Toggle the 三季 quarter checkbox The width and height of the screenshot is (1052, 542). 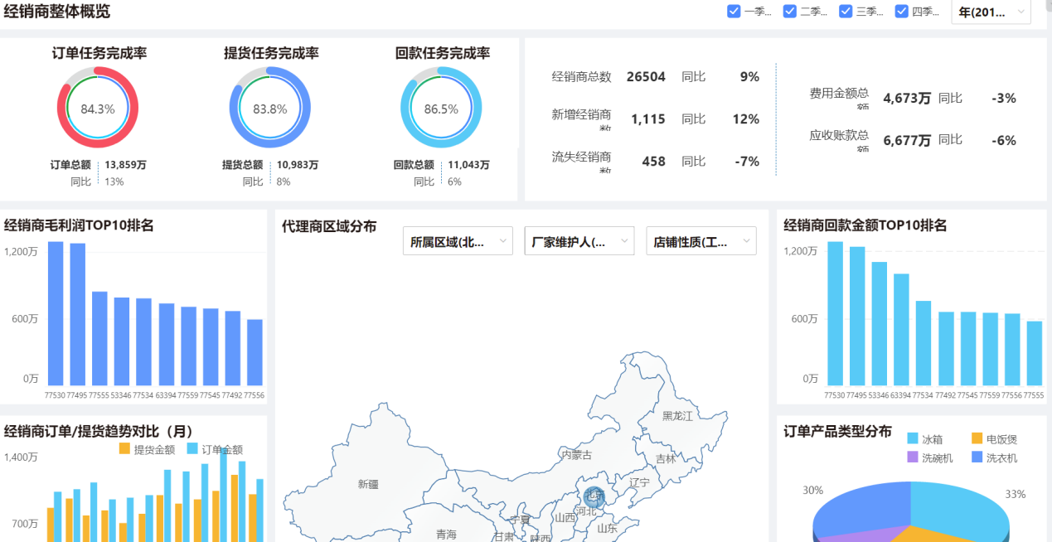click(846, 11)
